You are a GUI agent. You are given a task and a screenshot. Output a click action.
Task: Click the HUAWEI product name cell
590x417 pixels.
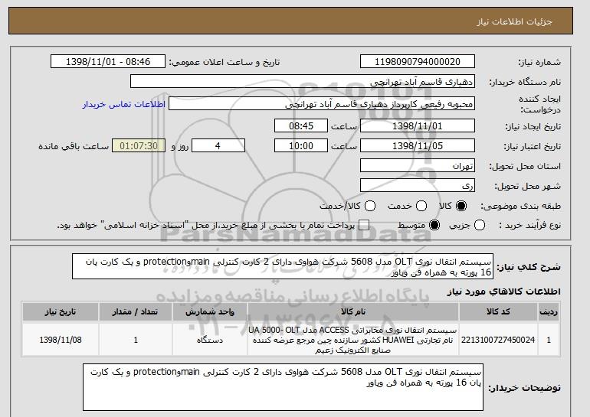click(x=353, y=340)
